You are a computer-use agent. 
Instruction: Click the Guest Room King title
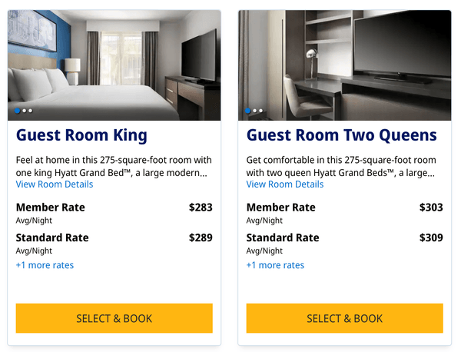(x=81, y=136)
